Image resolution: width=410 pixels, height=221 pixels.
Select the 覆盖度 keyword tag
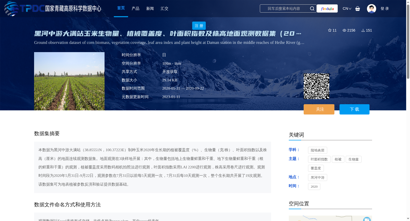pos(316,168)
